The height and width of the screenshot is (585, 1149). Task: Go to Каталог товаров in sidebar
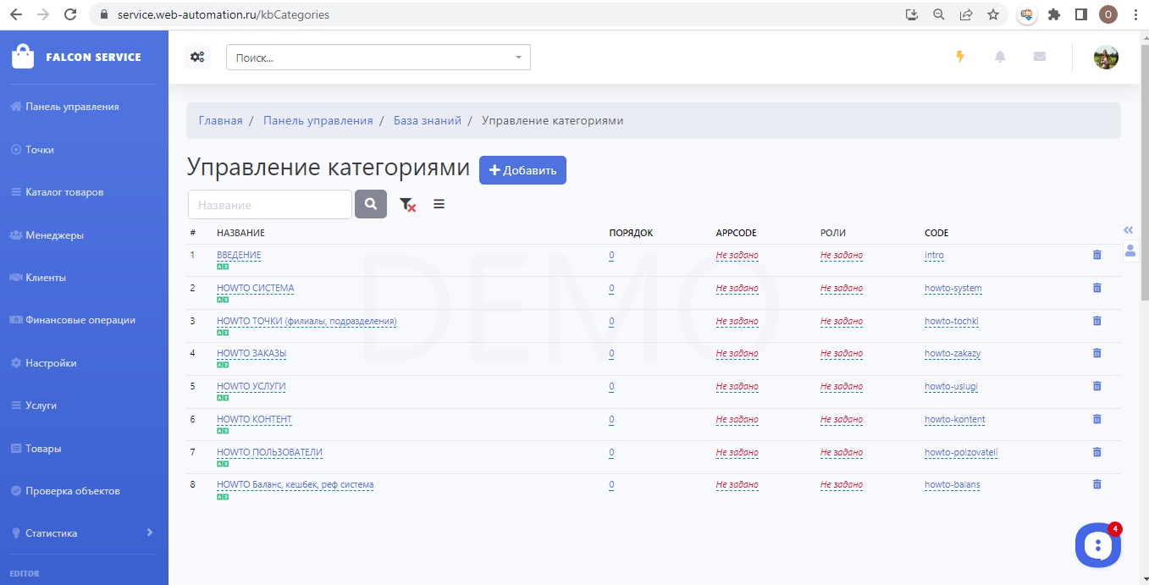coord(64,192)
